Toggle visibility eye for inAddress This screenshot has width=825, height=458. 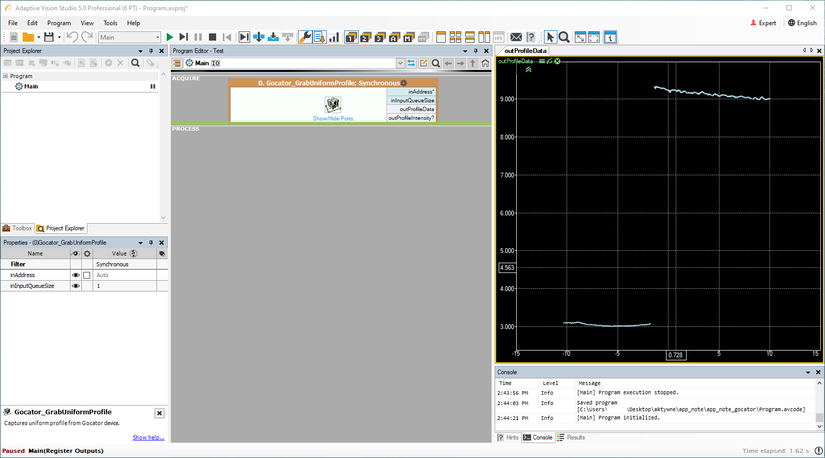point(76,275)
